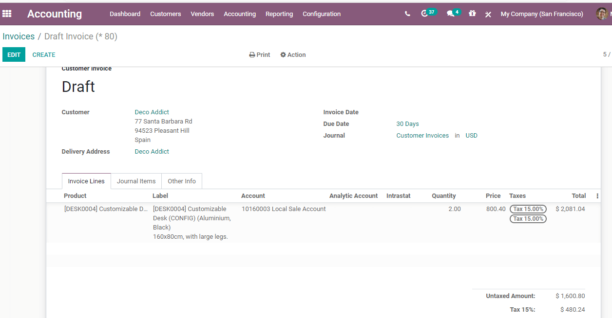Select the Invoice Lines tab
This screenshot has height=318, width=612.
86,181
